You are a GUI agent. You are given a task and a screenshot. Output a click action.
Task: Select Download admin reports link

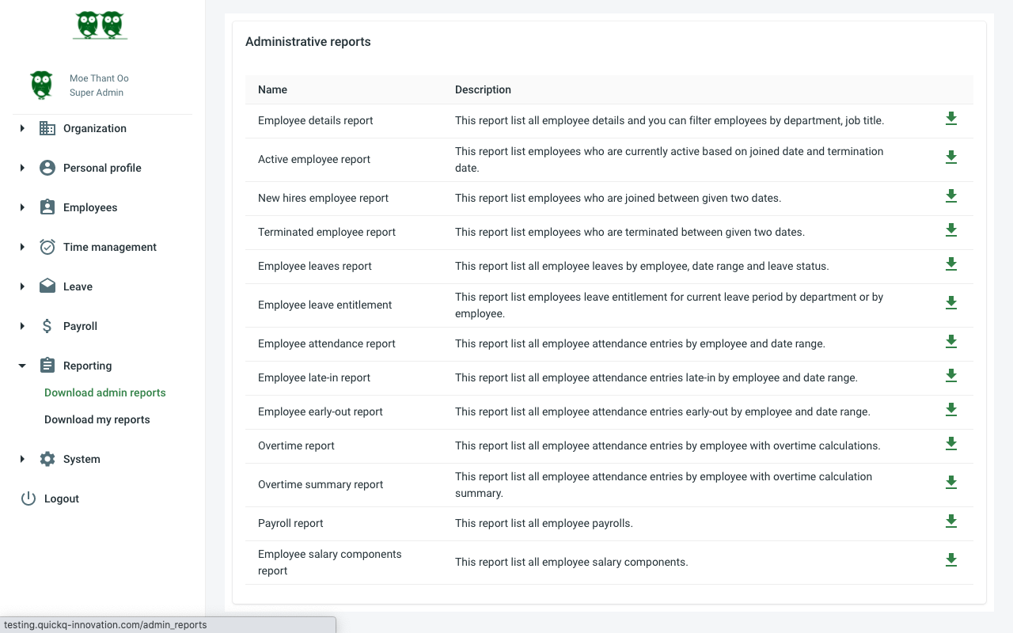coord(105,392)
